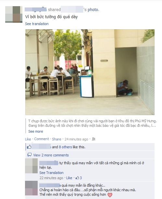Expand 'View 2 more comments'
Image resolution: width=162 pixels, height=199 pixels.
[x=51, y=155]
